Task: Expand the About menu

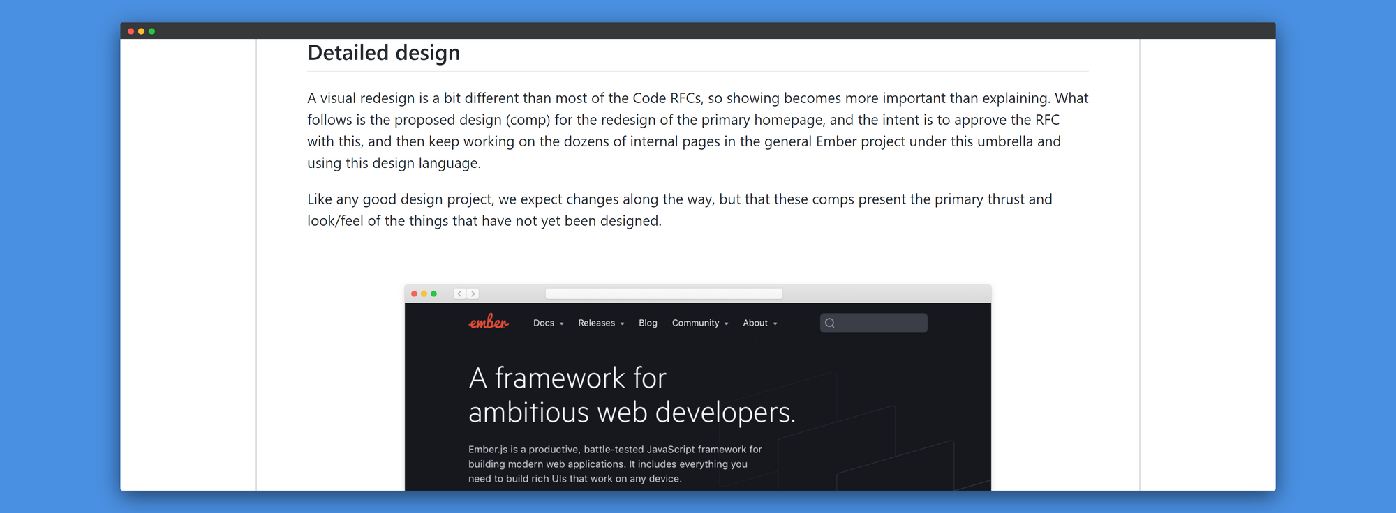Action: tap(760, 323)
